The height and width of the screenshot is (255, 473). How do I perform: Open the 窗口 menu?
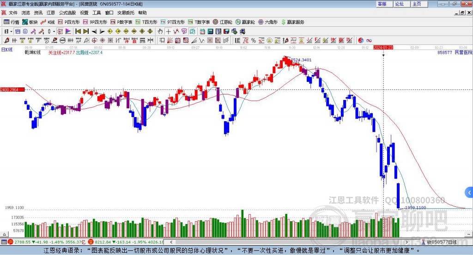click(x=109, y=12)
